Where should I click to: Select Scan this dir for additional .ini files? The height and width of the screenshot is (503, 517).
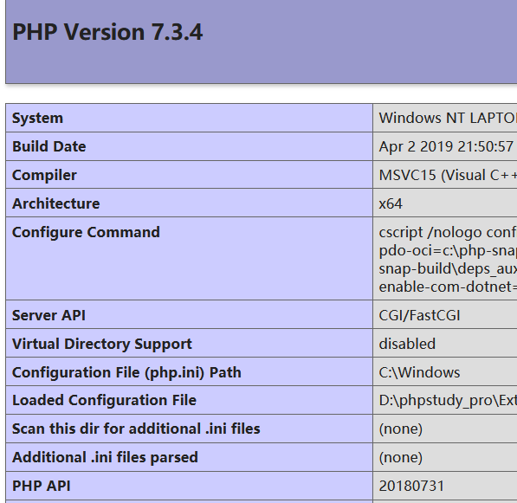(136, 429)
